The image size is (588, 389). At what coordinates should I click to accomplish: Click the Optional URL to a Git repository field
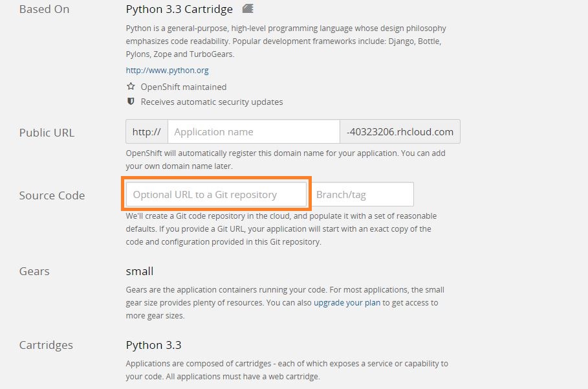(216, 194)
